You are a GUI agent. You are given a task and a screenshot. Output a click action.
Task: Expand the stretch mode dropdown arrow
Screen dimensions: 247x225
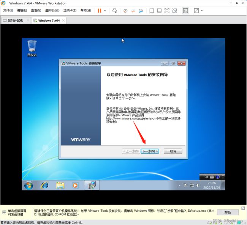tap(202, 11)
